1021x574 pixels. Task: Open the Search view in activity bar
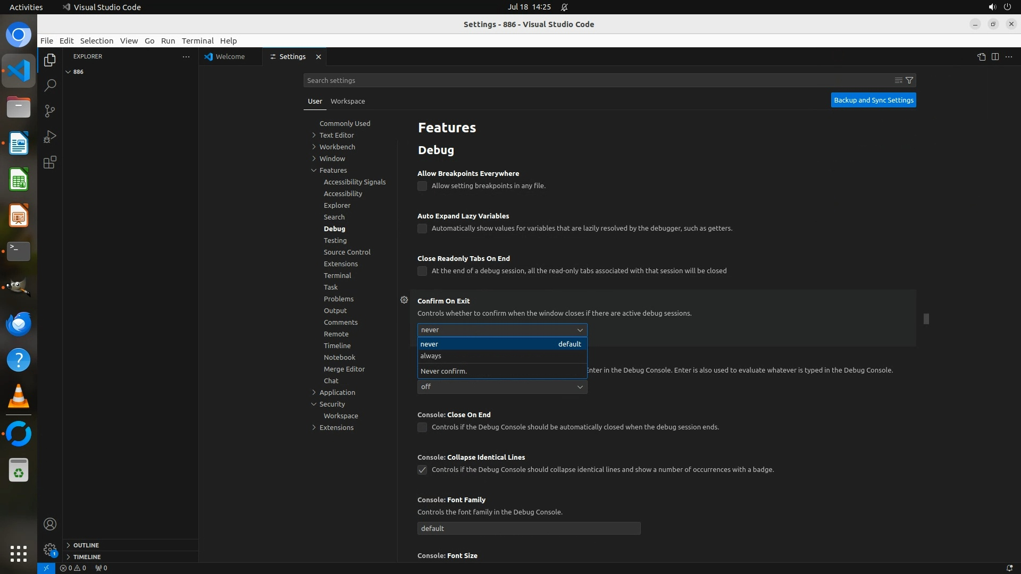point(50,86)
